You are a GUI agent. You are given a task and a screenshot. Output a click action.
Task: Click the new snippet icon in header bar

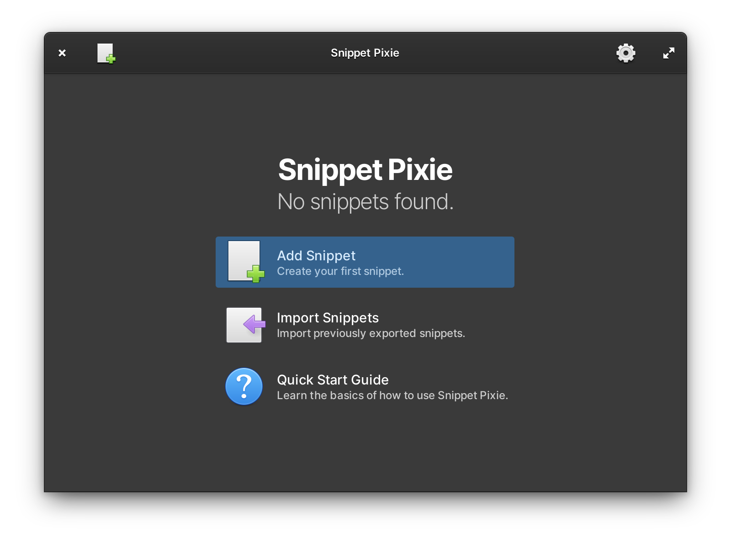[x=106, y=53]
